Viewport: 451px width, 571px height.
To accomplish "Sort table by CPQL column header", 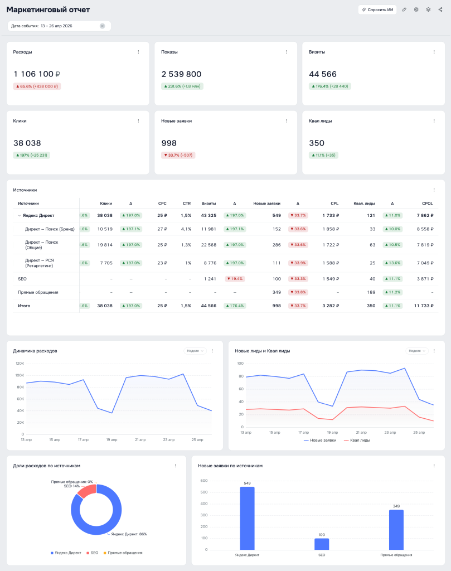I will [428, 204].
